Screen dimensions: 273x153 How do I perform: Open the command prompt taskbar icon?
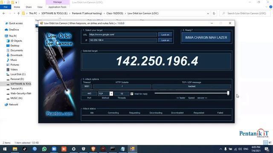(113, 149)
